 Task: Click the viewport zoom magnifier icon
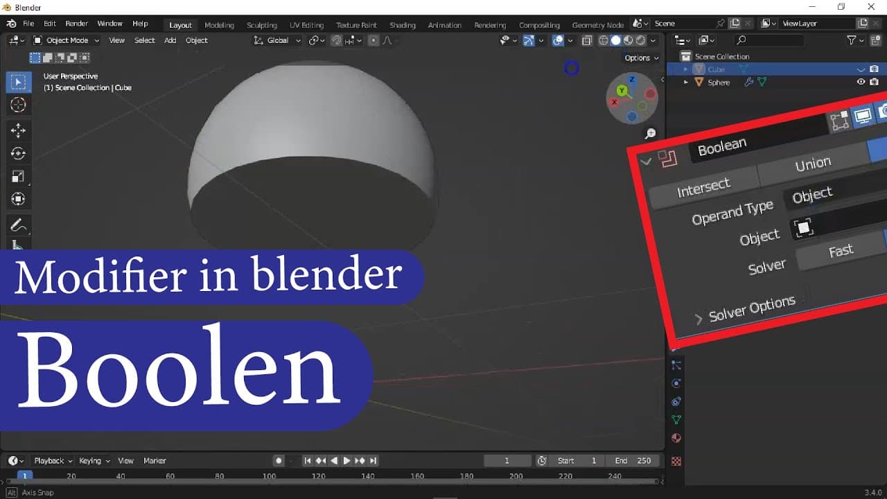coord(651,133)
